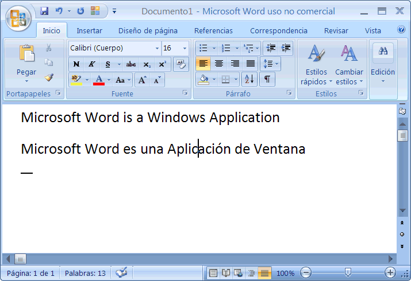Click Página: 1 de 1 status
The width and height of the screenshot is (411, 281).
click(x=30, y=274)
